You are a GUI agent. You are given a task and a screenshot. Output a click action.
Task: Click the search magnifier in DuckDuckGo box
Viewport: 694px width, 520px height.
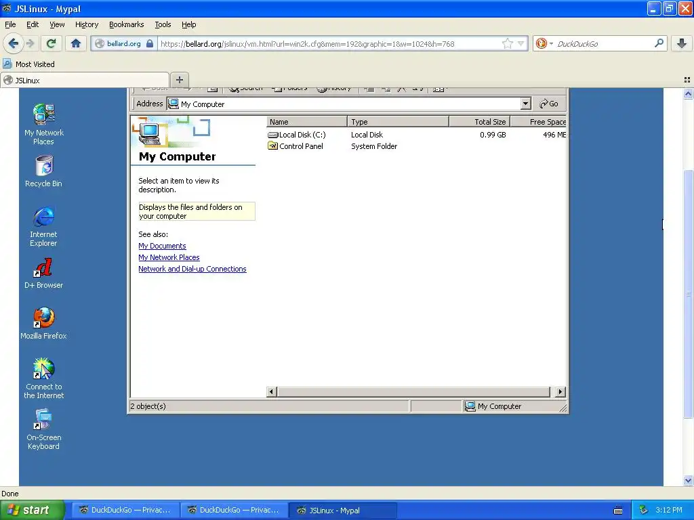(659, 43)
